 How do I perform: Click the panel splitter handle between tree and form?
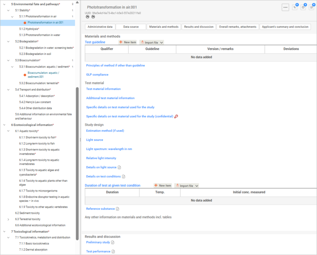(x=80, y=140)
